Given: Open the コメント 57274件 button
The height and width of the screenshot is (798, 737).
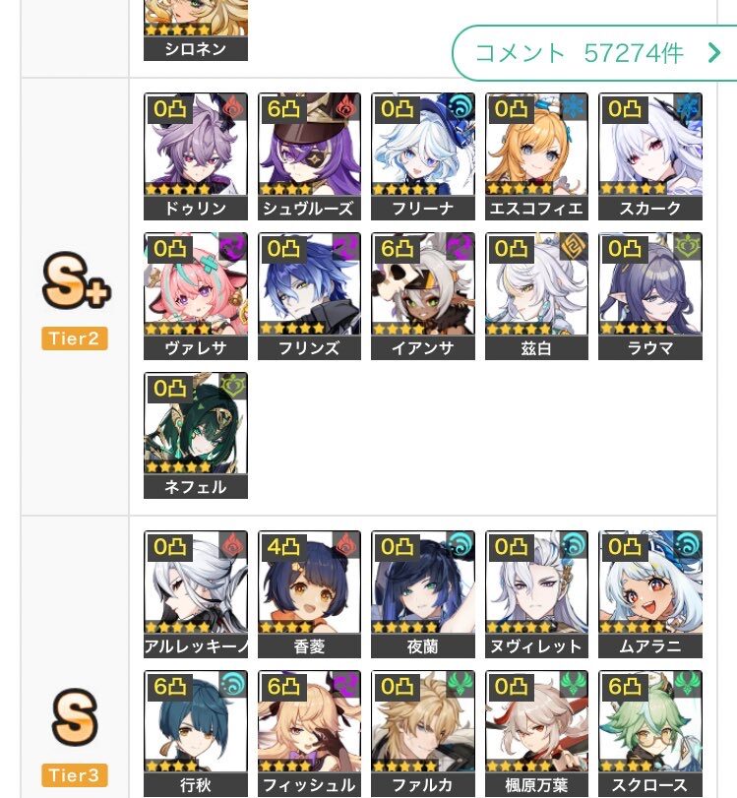Looking at the screenshot, I should pos(594,53).
